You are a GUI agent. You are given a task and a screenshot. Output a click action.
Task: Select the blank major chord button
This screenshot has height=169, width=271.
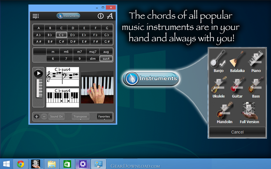(40, 52)
